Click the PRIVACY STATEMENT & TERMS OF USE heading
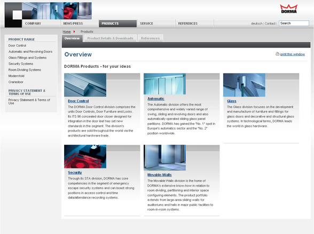 coord(27,92)
